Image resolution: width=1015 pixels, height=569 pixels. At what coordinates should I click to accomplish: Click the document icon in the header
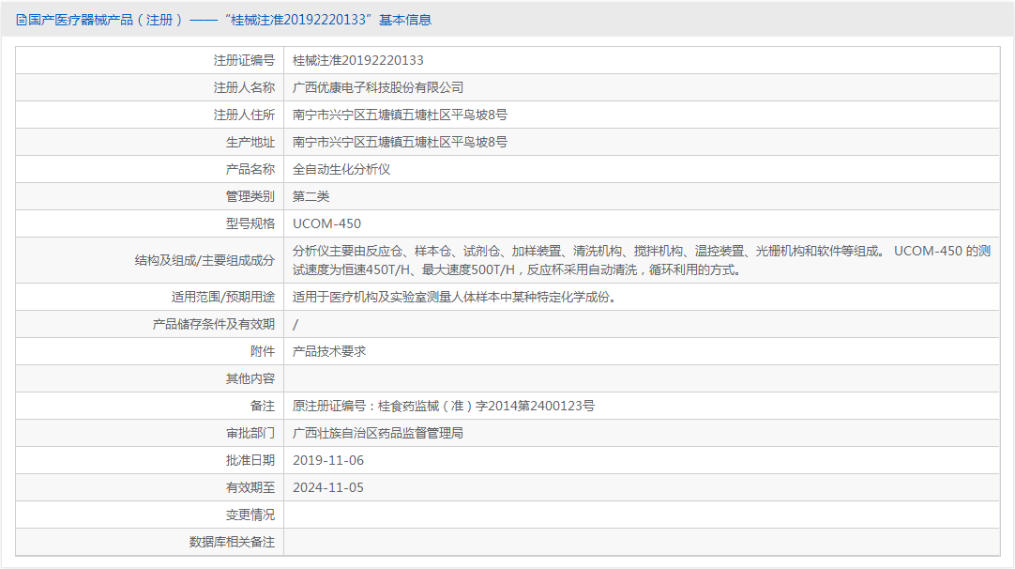pos(22,20)
